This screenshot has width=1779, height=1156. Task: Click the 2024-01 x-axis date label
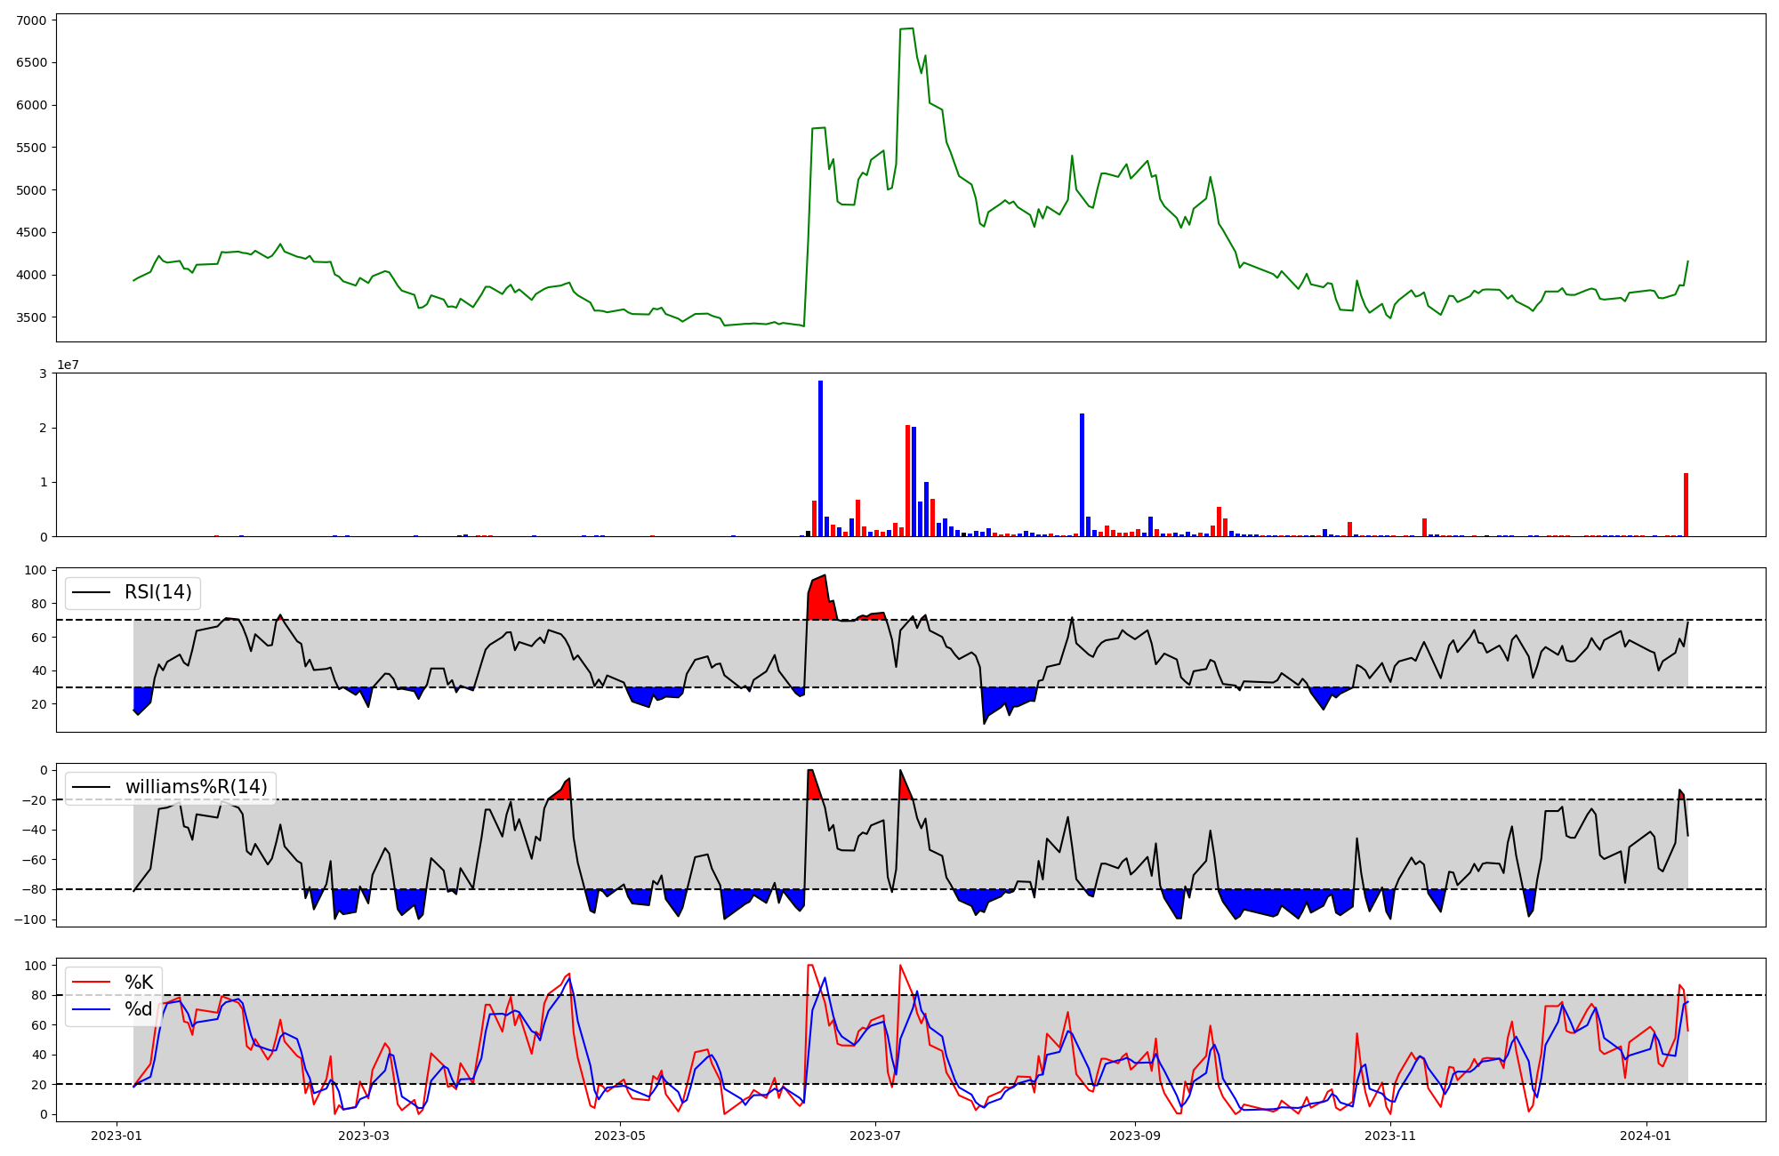click(x=1646, y=1136)
